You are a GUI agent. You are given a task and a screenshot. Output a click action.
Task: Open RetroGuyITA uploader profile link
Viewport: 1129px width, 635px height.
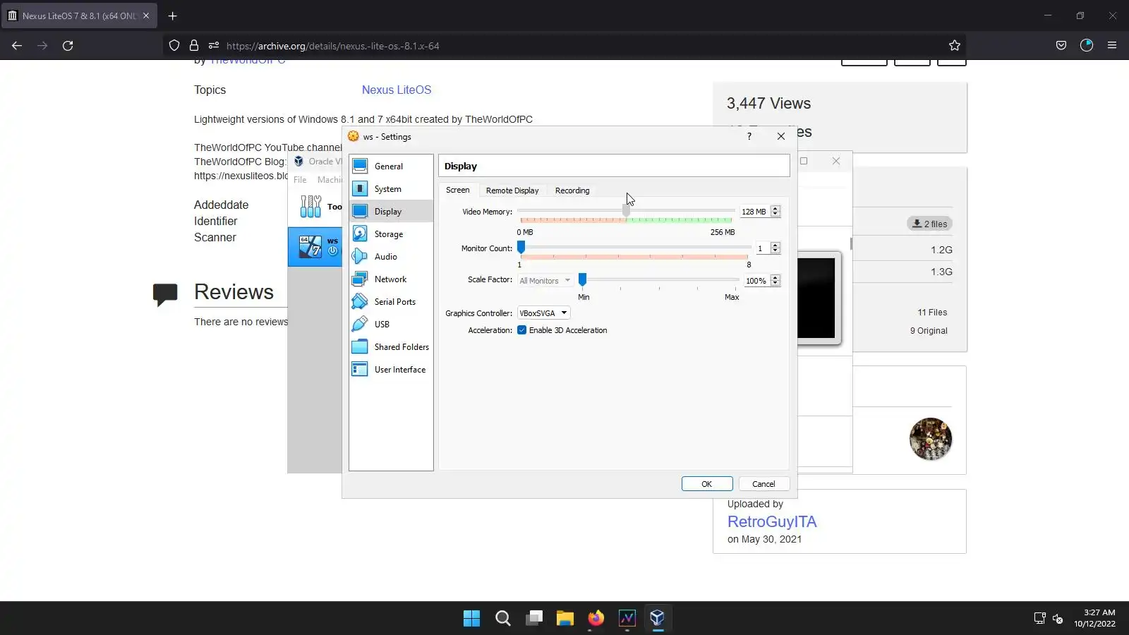[772, 522]
